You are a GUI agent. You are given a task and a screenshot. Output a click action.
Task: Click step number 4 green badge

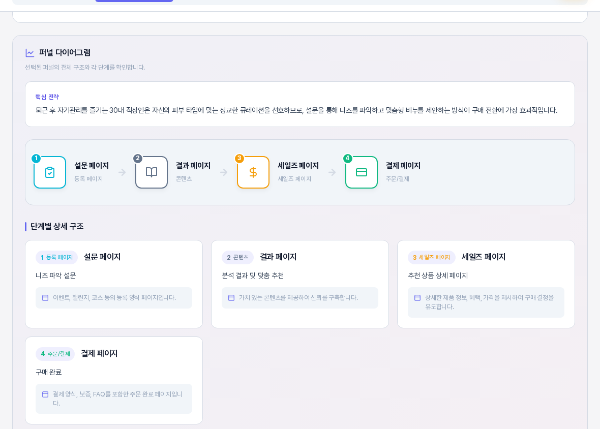(347, 158)
